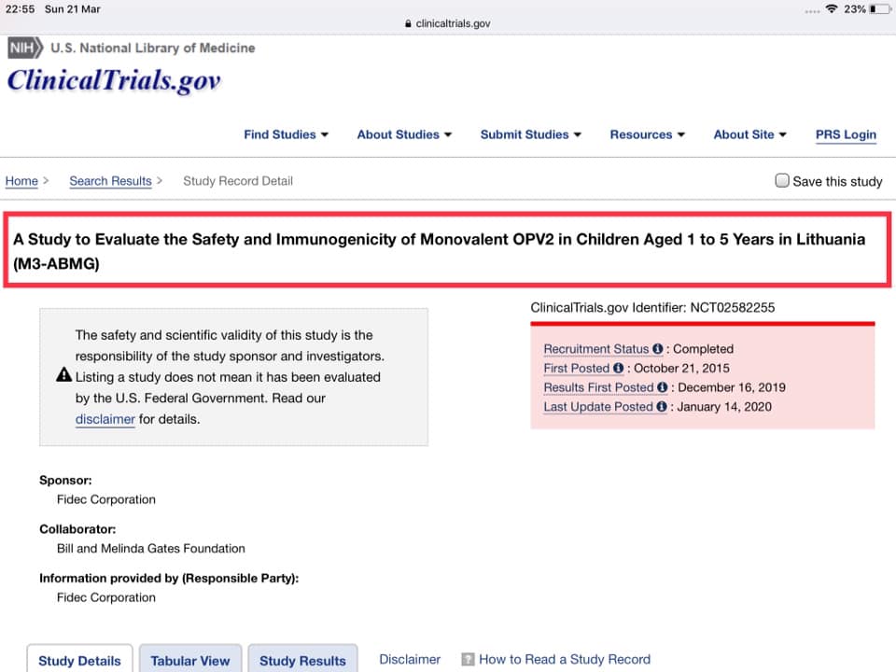
Task: Click the Results First Posted link
Action: pos(598,387)
